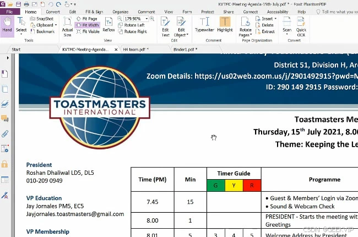This screenshot has height=237, width=358.
Task: Switch to the Accessibility ribbon tab
Action: (x=278, y=12)
